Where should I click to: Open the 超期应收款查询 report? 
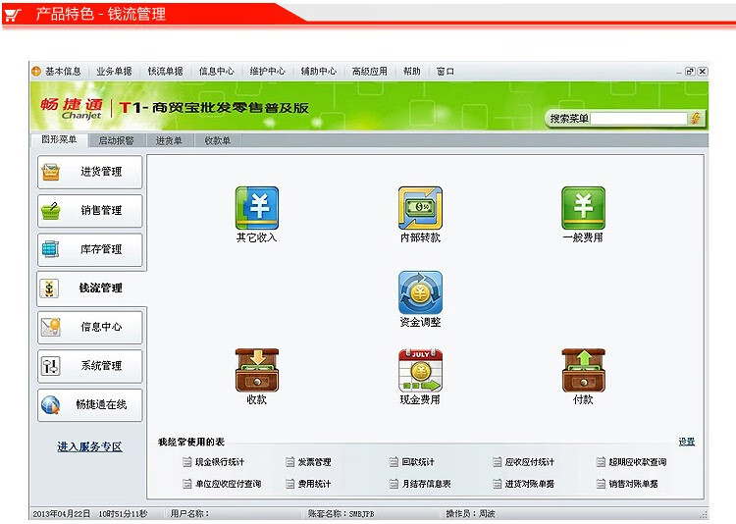pos(631,462)
